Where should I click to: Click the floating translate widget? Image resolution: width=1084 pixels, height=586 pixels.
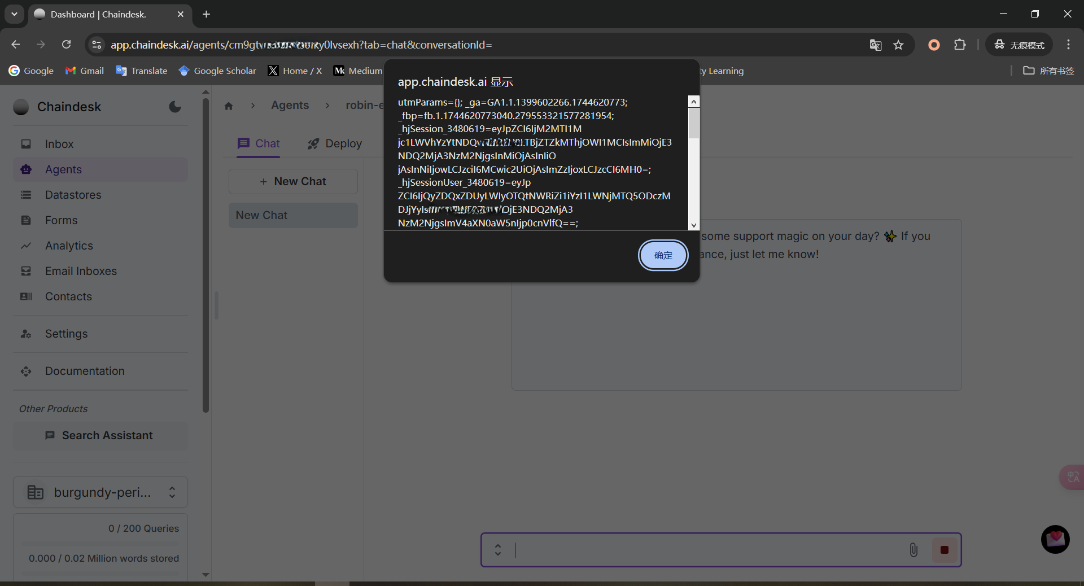click(x=1072, y=477)
